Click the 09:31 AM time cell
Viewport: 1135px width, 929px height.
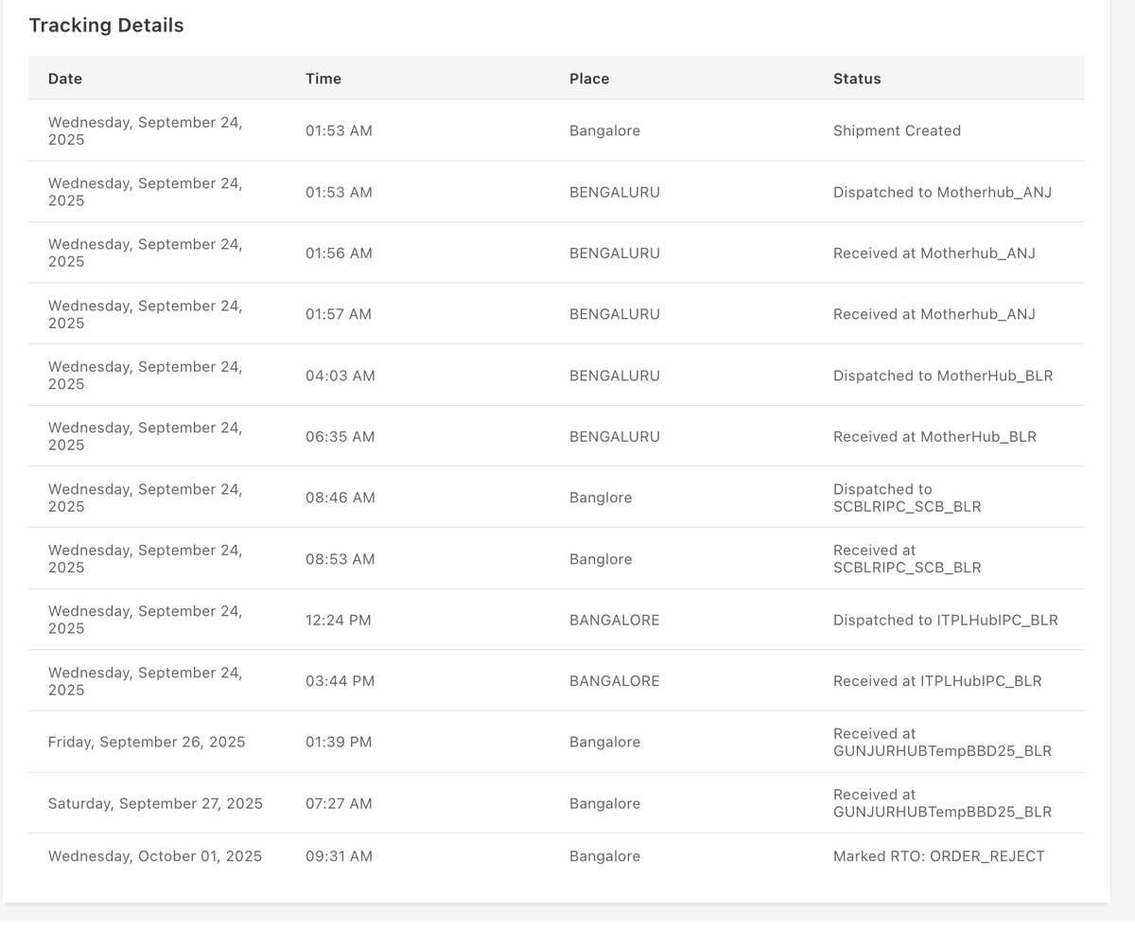(339, 856)
